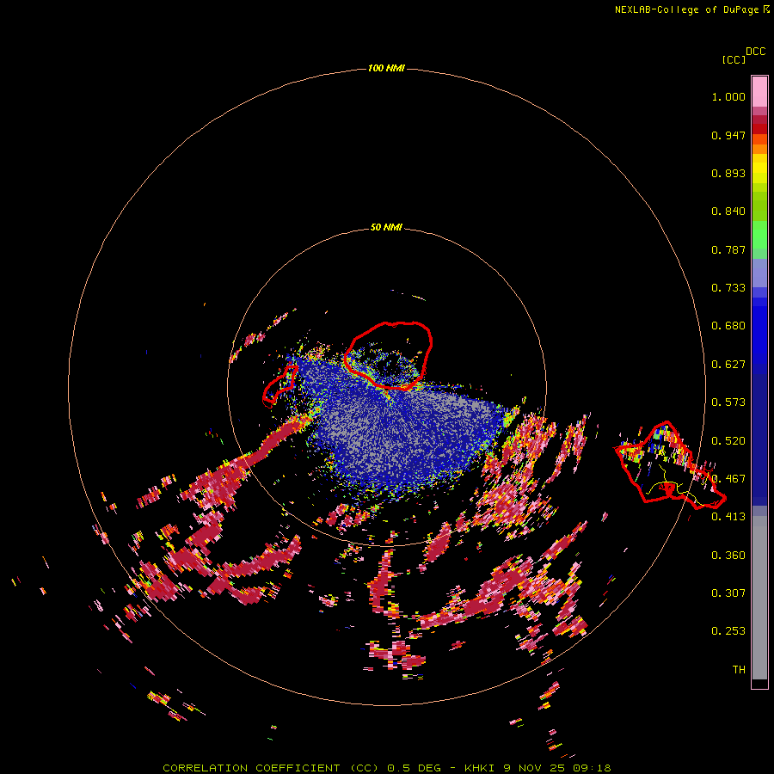The height and width of the screenshot is (774, 774).
Task: Click the 0.307 scale value
Action: click(x=728, y=593)
